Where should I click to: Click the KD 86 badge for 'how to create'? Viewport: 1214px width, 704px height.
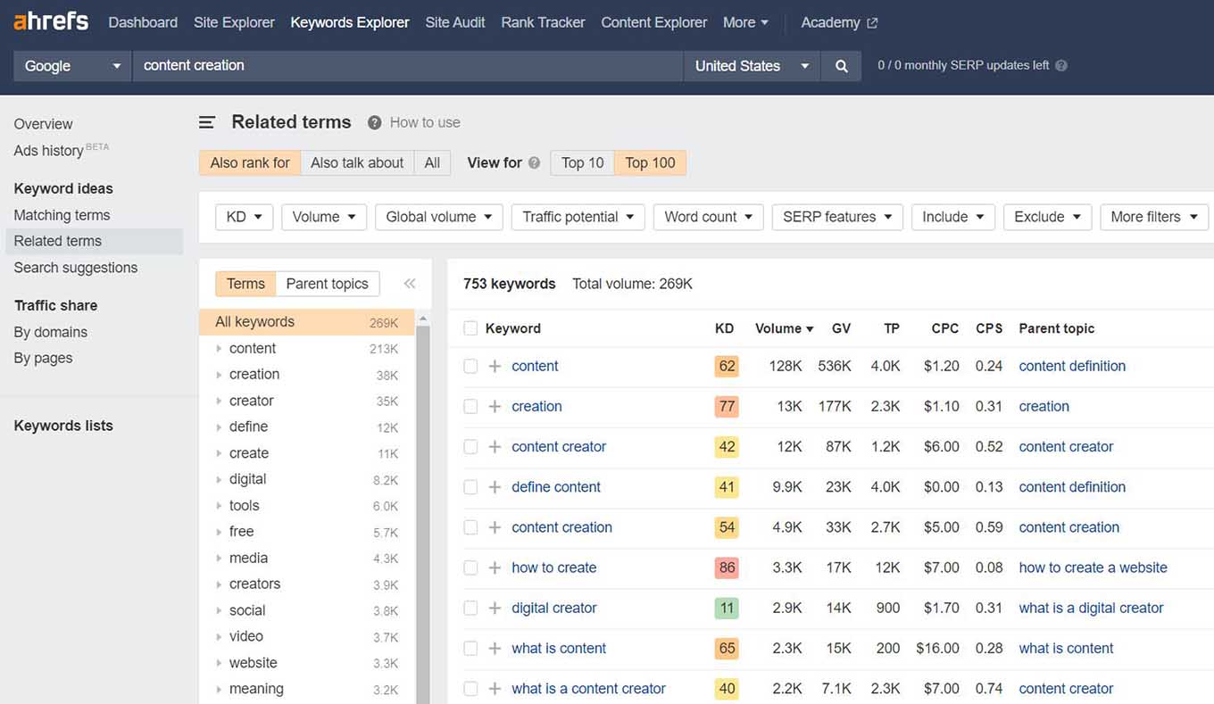[x=727, y=567]
